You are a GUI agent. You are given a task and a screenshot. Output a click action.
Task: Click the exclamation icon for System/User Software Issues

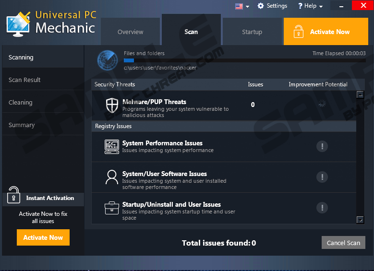click(x=322, y=177)
